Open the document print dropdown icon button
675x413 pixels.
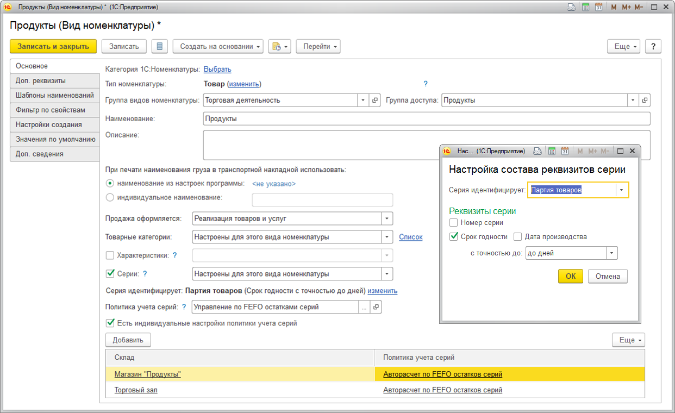pos(280,47)
